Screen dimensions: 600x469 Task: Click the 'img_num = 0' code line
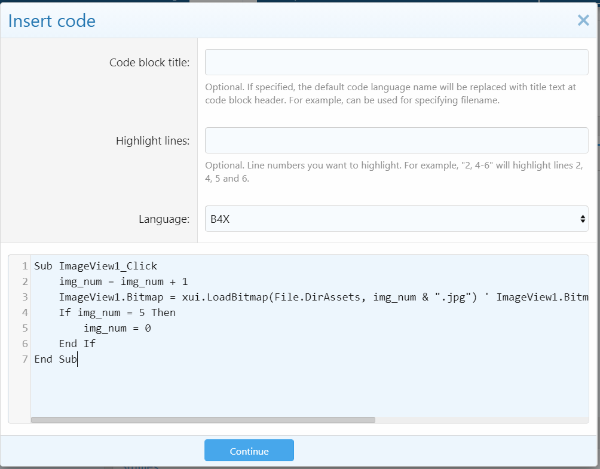(117, 328)
